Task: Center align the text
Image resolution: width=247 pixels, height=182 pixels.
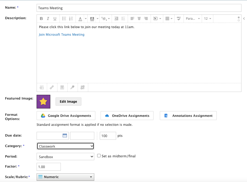Action: pyautogui.click(x=139, y=19)
